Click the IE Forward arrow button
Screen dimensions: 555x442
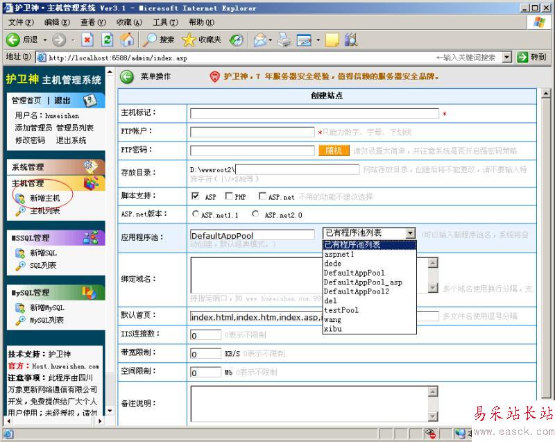pos(59,40)
